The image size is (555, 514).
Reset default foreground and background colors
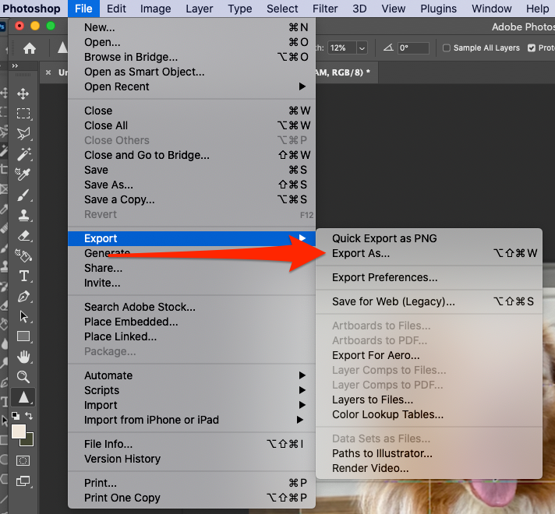[16, 416]
